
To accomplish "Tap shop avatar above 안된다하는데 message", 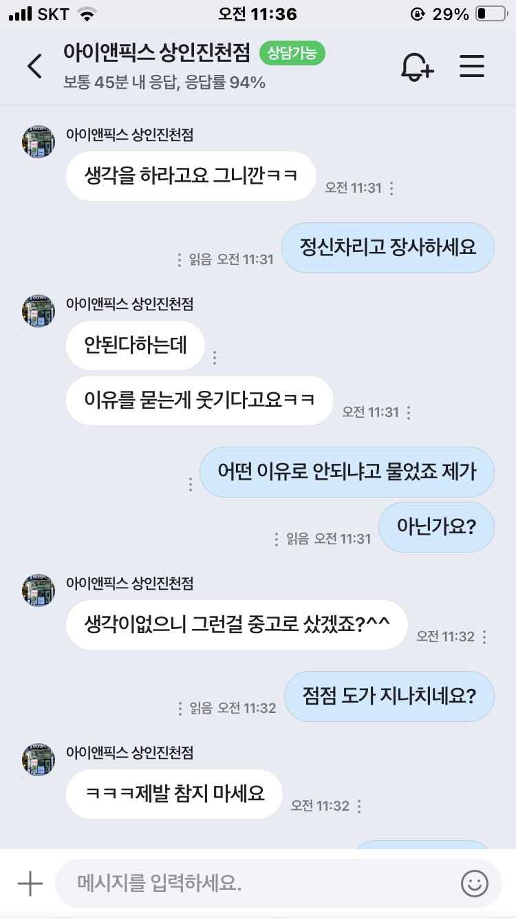I will tap(39, 311).
